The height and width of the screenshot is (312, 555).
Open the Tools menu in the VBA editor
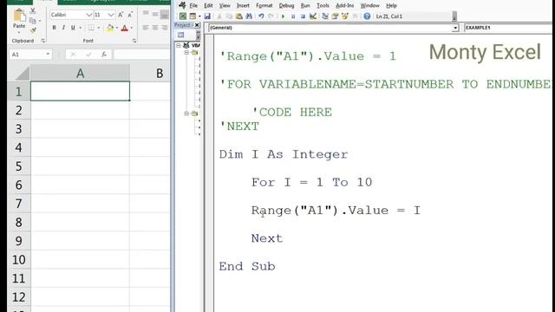point(323,6)
